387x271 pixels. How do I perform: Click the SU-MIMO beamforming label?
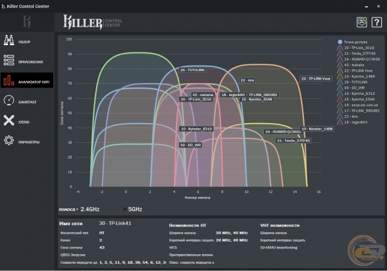279,248
